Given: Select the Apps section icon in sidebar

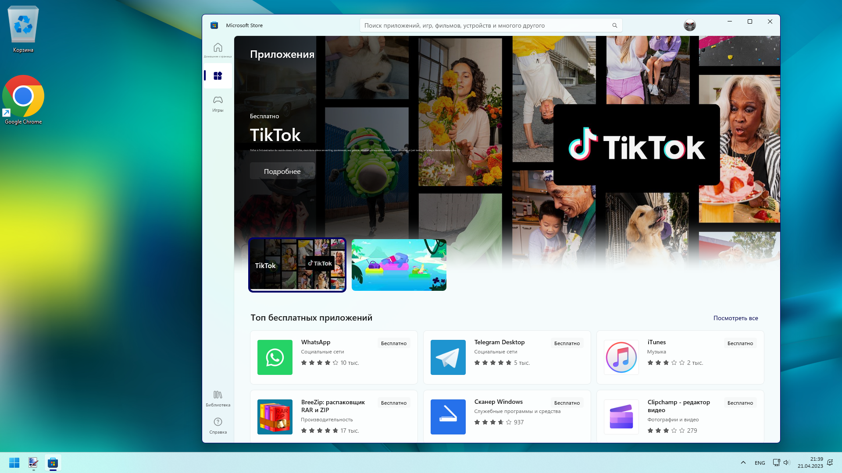Looking at the screenshot, I should [x=218, y=76].
